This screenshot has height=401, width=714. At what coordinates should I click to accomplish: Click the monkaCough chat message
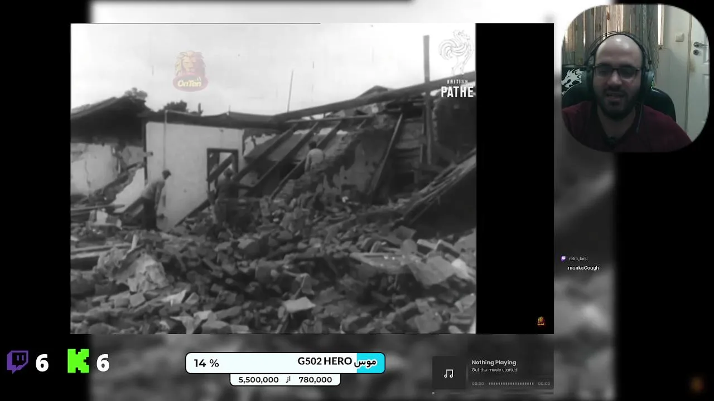583,268
